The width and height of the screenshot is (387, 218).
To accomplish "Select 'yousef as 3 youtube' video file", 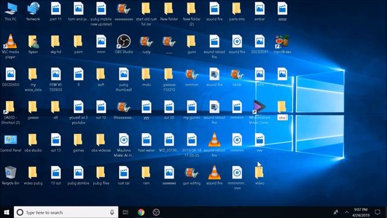I will coord(78,112).
